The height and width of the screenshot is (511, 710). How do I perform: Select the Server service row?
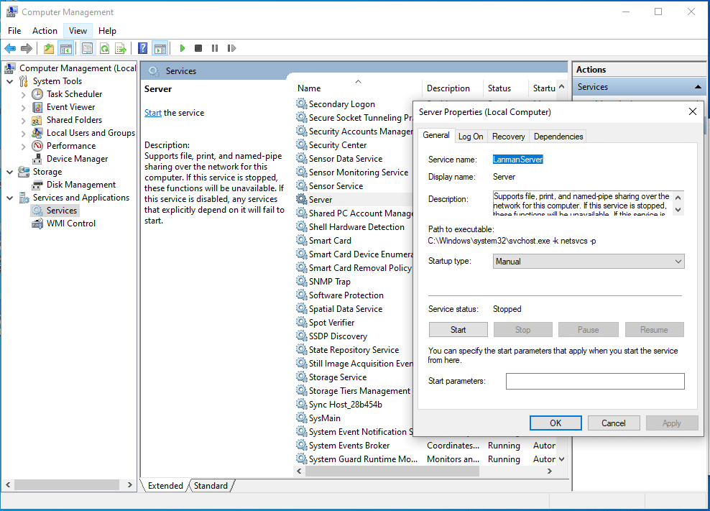354,199
